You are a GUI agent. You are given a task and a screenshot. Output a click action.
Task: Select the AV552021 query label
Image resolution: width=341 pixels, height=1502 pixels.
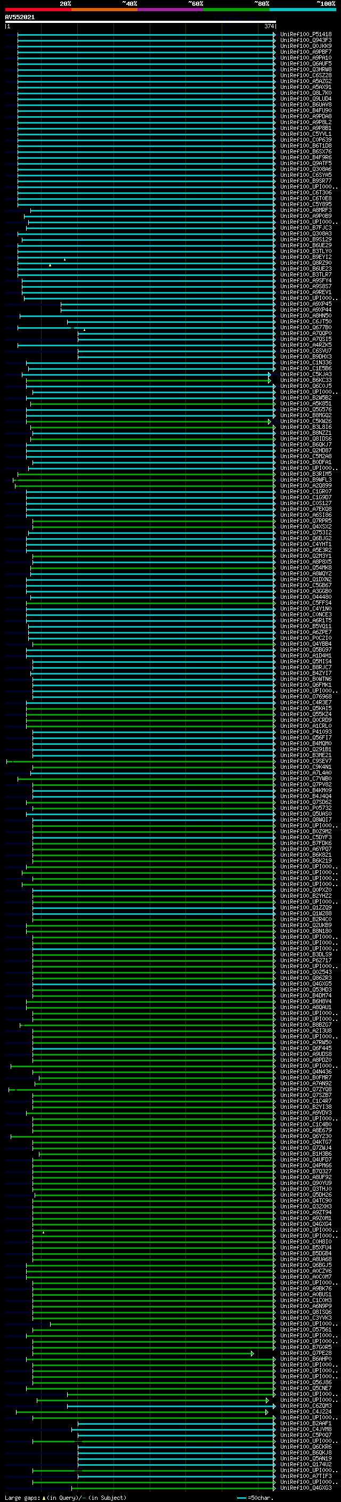20,18
